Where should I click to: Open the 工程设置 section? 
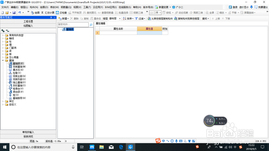[28, 21]
